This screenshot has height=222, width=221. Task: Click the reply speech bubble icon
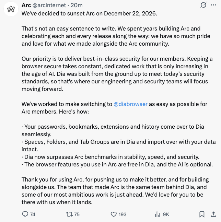coord(25,214)
